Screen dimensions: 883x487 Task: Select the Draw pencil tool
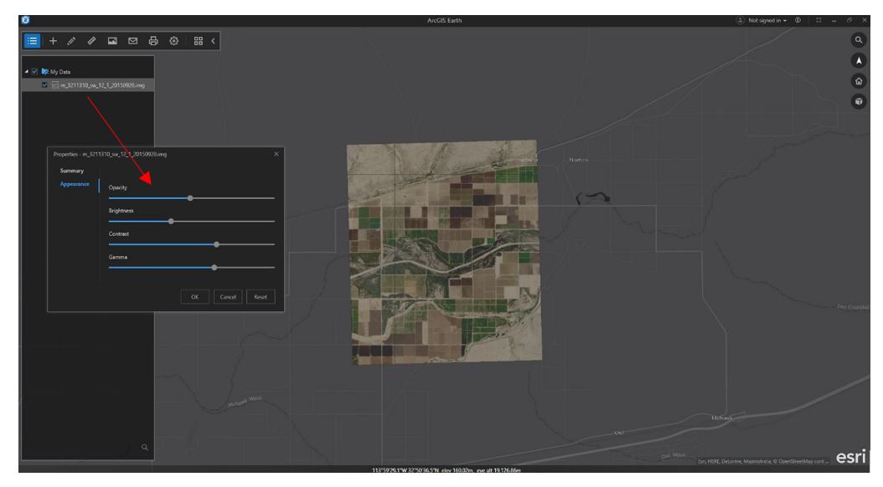pos(71,41)
